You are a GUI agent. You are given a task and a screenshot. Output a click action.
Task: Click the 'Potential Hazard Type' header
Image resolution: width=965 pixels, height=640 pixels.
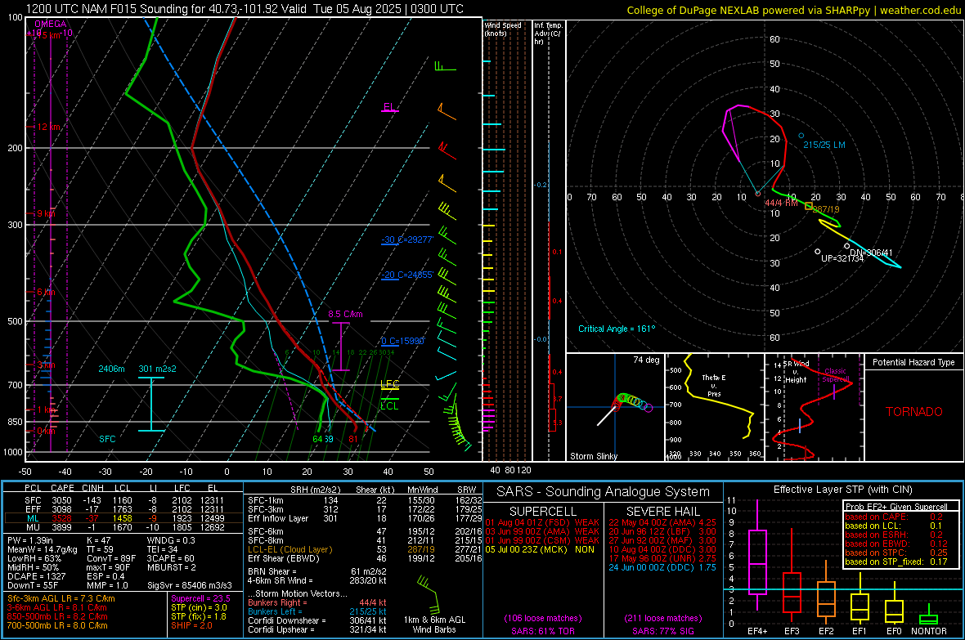[913, 362]
